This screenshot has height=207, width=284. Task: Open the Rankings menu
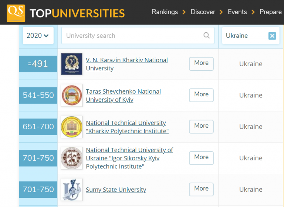[x=165, y=12]
